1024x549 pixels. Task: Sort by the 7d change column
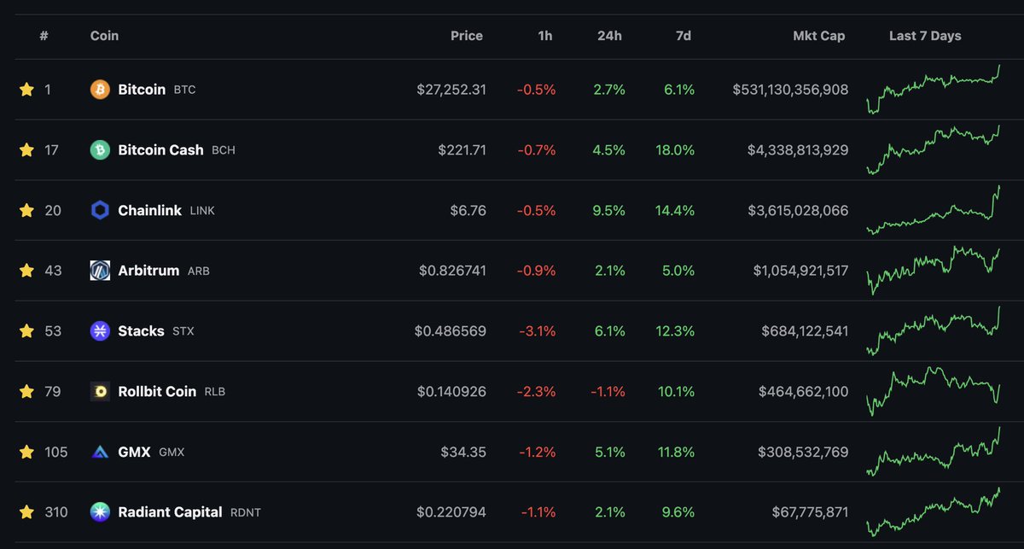[x=683, y=36]
